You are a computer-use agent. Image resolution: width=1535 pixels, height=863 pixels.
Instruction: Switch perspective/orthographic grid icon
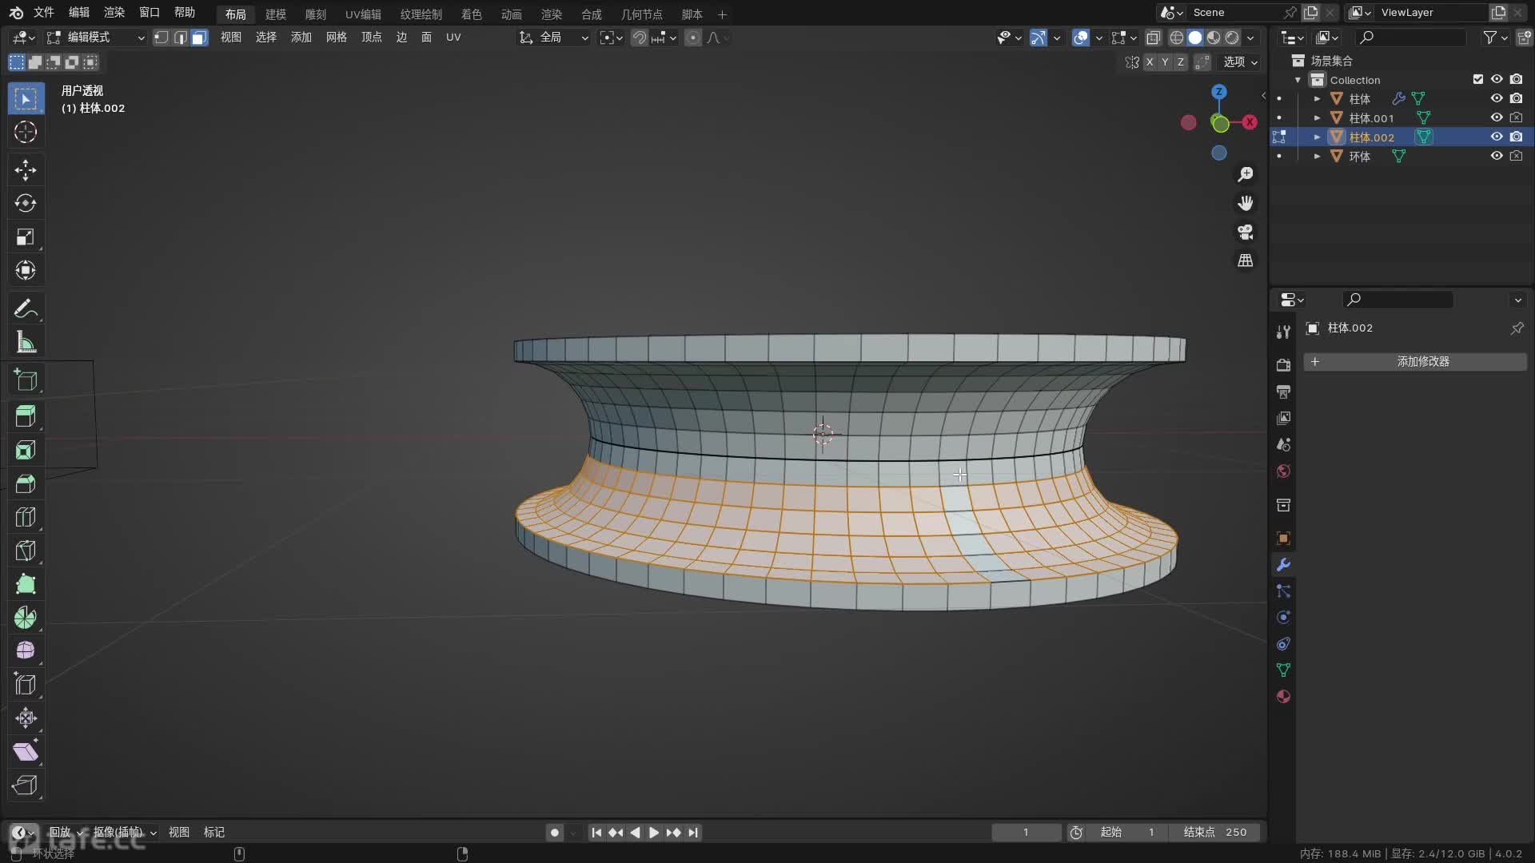[1246, 260]
